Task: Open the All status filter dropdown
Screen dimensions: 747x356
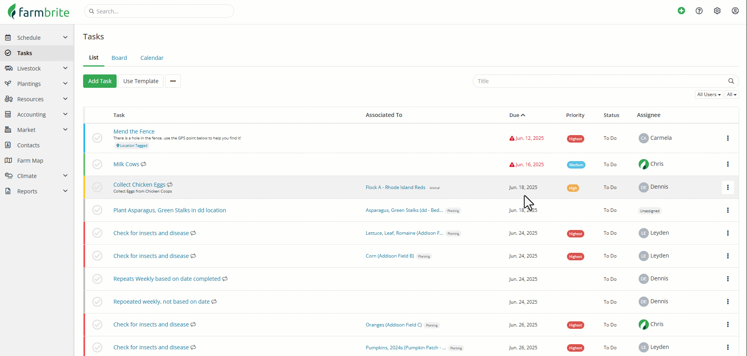Action: 732,95
